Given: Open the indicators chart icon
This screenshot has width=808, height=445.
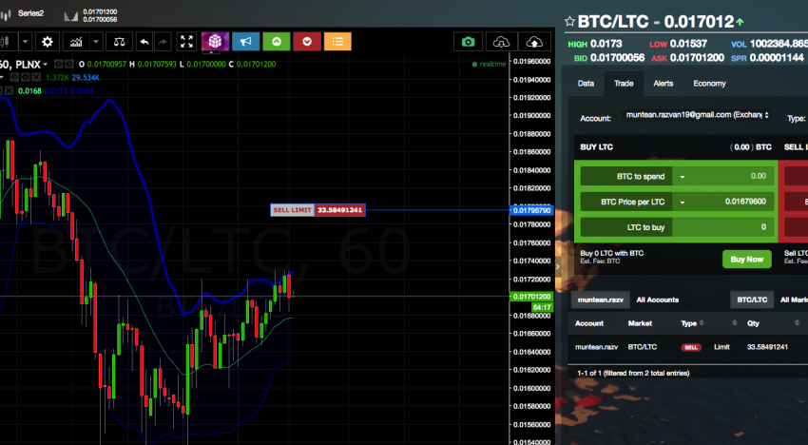Looking at the screenshot, I should coord(76,42).
